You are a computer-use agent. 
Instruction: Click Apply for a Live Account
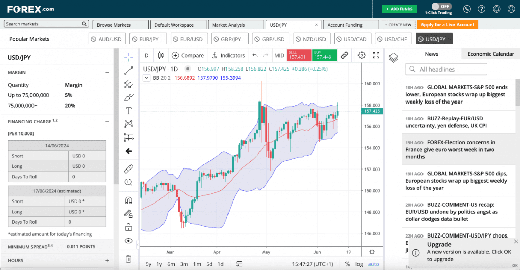[x=447, y=25]
